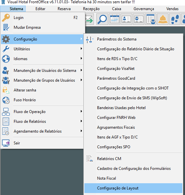Image resolution: width=185 pixels, height=195 pixels.
Task: Click the envelope with green arrow toolbar icon
Action: click(x=89, y=19)
